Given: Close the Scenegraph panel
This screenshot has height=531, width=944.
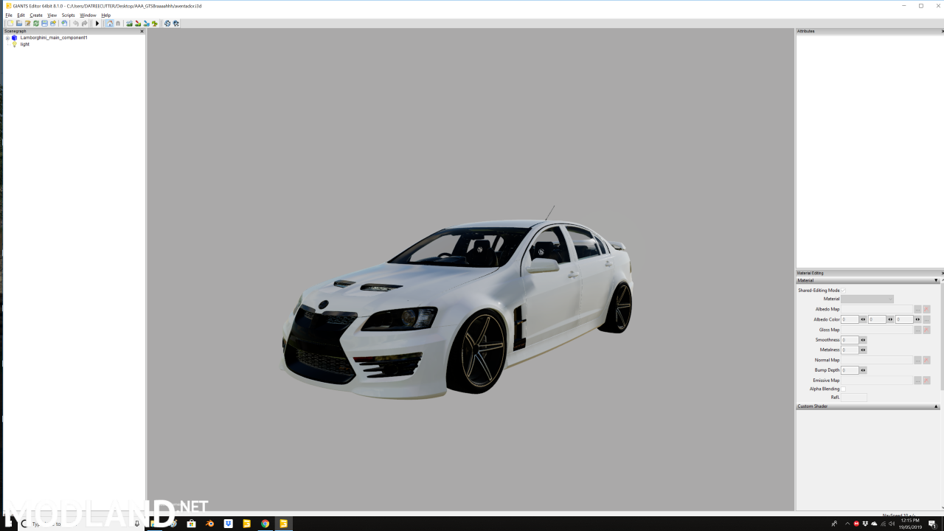Looking at the screenshot, I should [142, 31].
